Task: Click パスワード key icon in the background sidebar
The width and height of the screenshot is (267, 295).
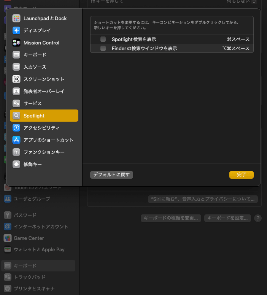Action: [x=8, y=215]
